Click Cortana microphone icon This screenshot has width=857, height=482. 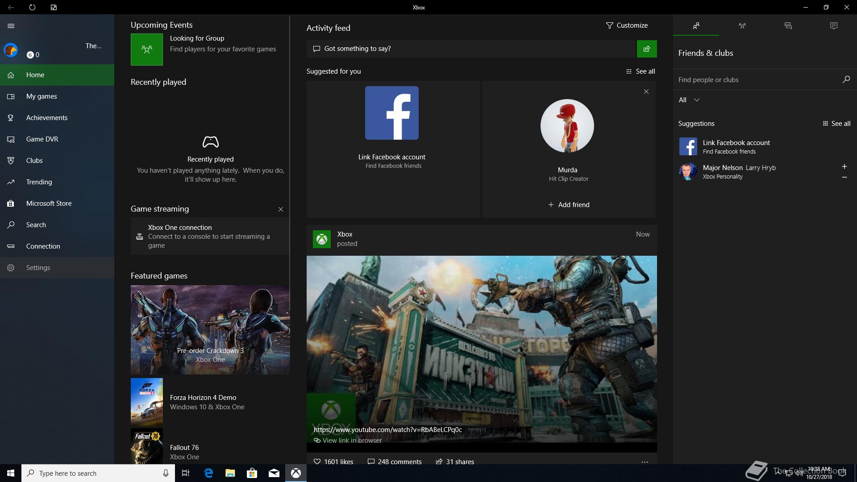pos(166,473)
